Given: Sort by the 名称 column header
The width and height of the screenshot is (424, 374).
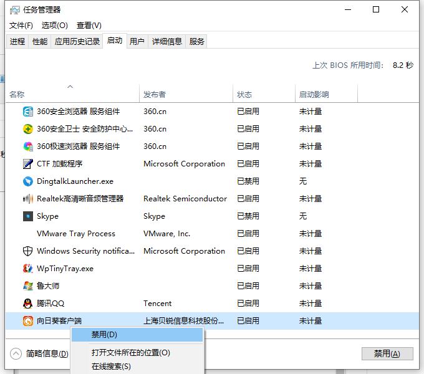Looking at the screenshot, I should point(72,94).
